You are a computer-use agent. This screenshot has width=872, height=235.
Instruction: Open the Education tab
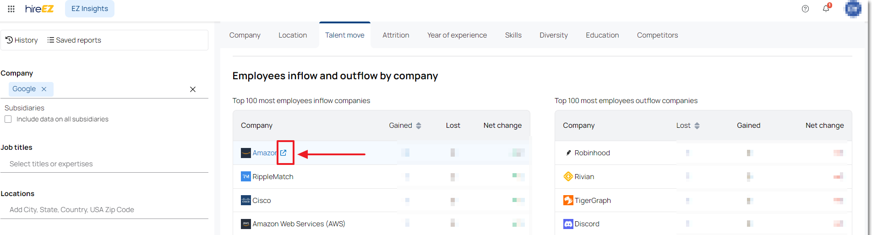[x=602, y=35]
